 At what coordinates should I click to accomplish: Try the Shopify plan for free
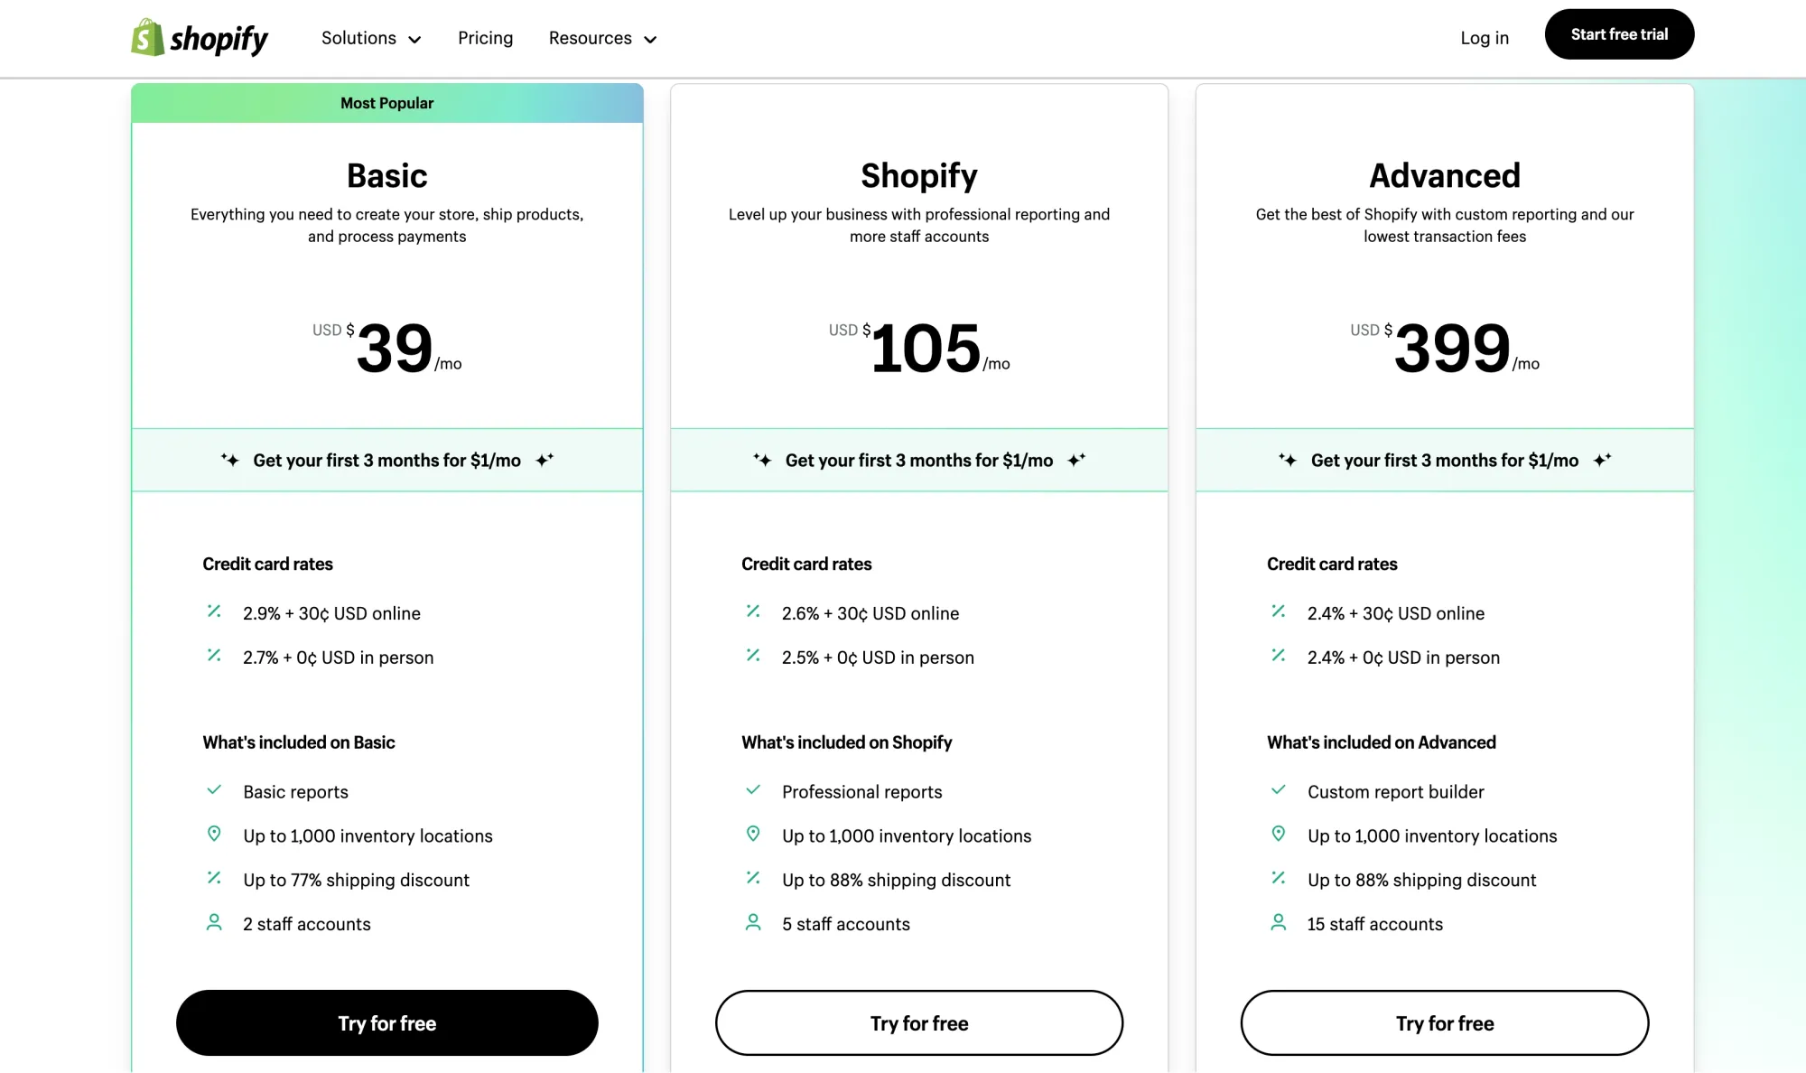coord(919,1023)
